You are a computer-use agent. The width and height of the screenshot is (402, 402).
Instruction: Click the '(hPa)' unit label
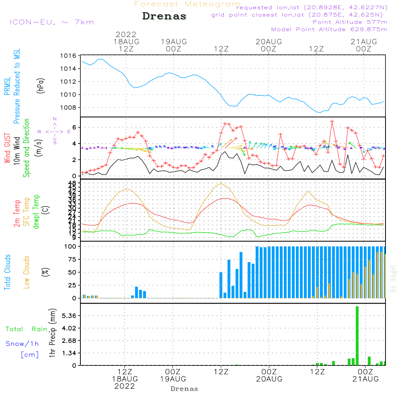tap(41, 86)
